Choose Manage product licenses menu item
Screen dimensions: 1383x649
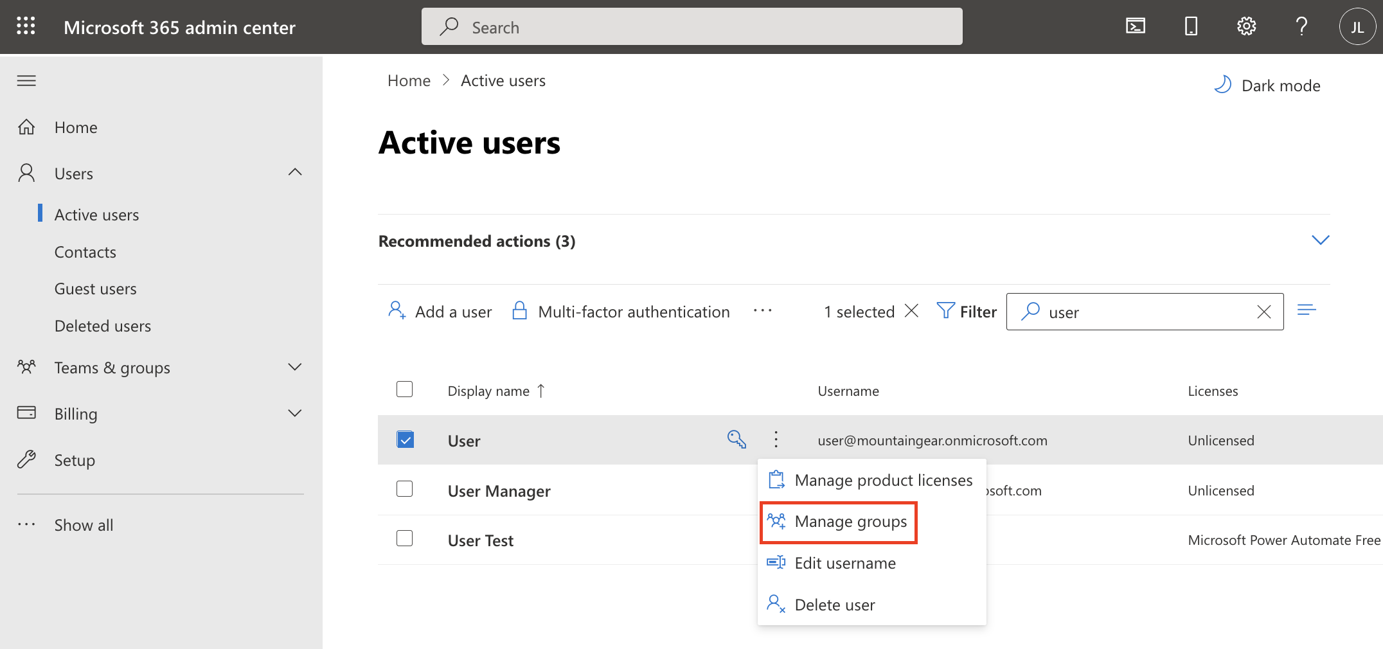pyautogui.click(x=871, y=480)
